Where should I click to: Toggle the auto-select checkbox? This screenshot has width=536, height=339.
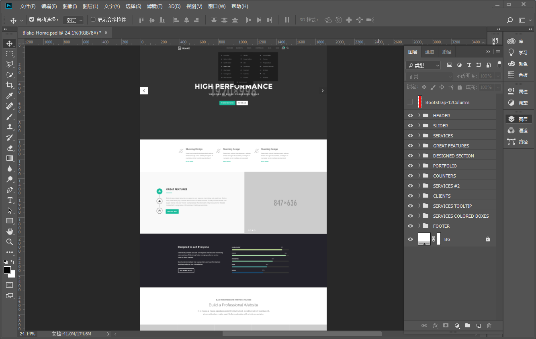point(32,19)
